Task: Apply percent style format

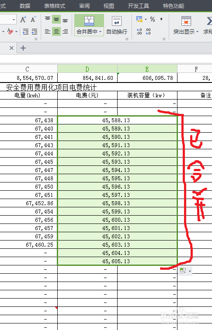Action: tap(153, 19)
